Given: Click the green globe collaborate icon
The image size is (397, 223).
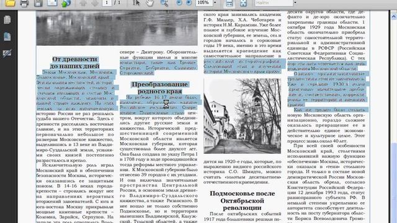Looking at the screenshot, I should [66, 3].
